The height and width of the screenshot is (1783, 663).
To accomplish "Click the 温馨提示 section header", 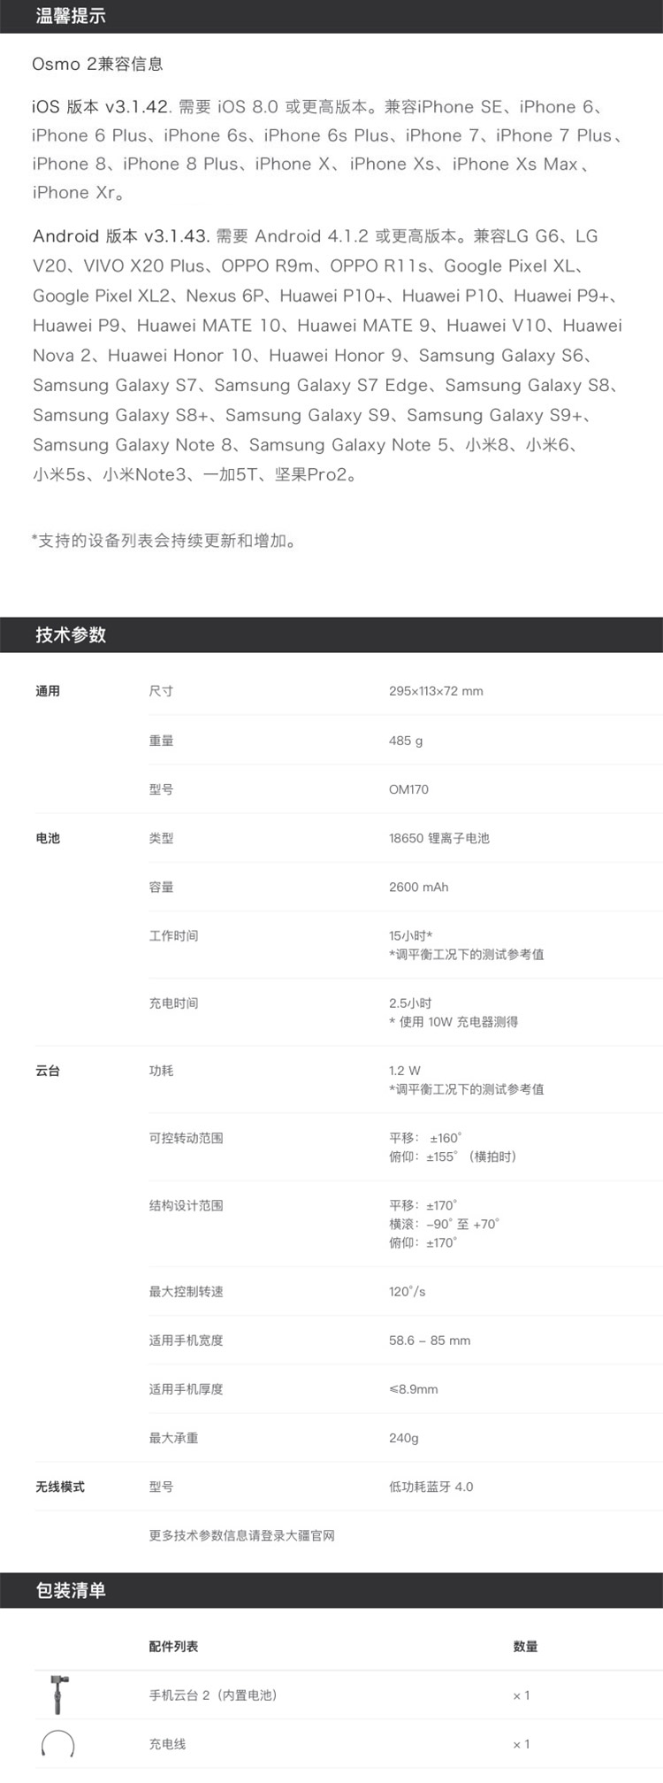I will coord(71,16).
